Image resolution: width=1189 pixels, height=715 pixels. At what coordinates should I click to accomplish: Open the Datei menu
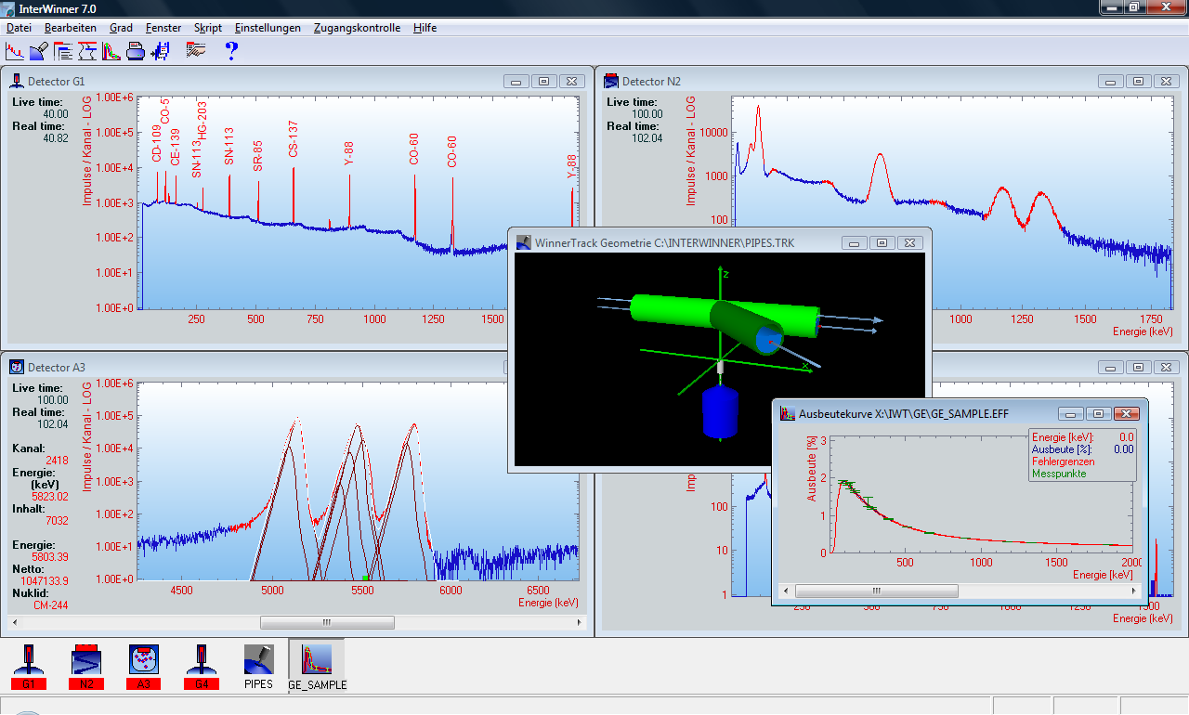(x=19, y=28)
